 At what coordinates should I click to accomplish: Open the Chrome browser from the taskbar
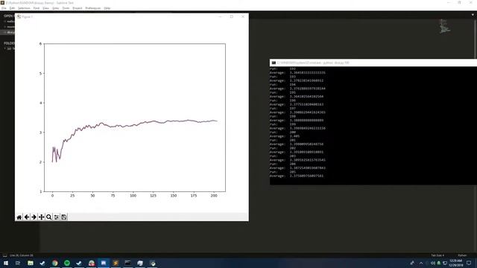tap(54, 263)
